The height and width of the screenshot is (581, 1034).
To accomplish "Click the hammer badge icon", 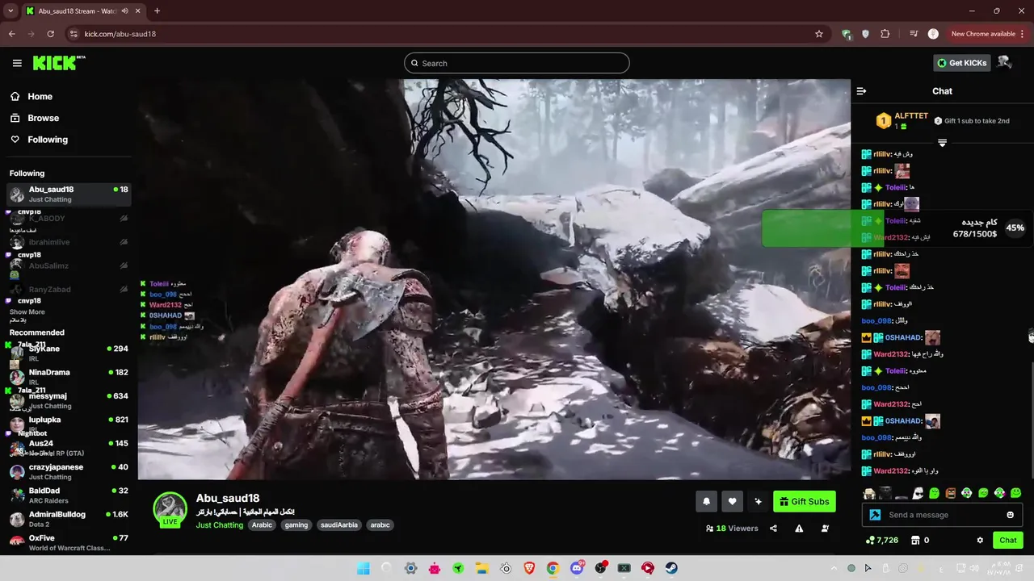I will tap(875, 515).
